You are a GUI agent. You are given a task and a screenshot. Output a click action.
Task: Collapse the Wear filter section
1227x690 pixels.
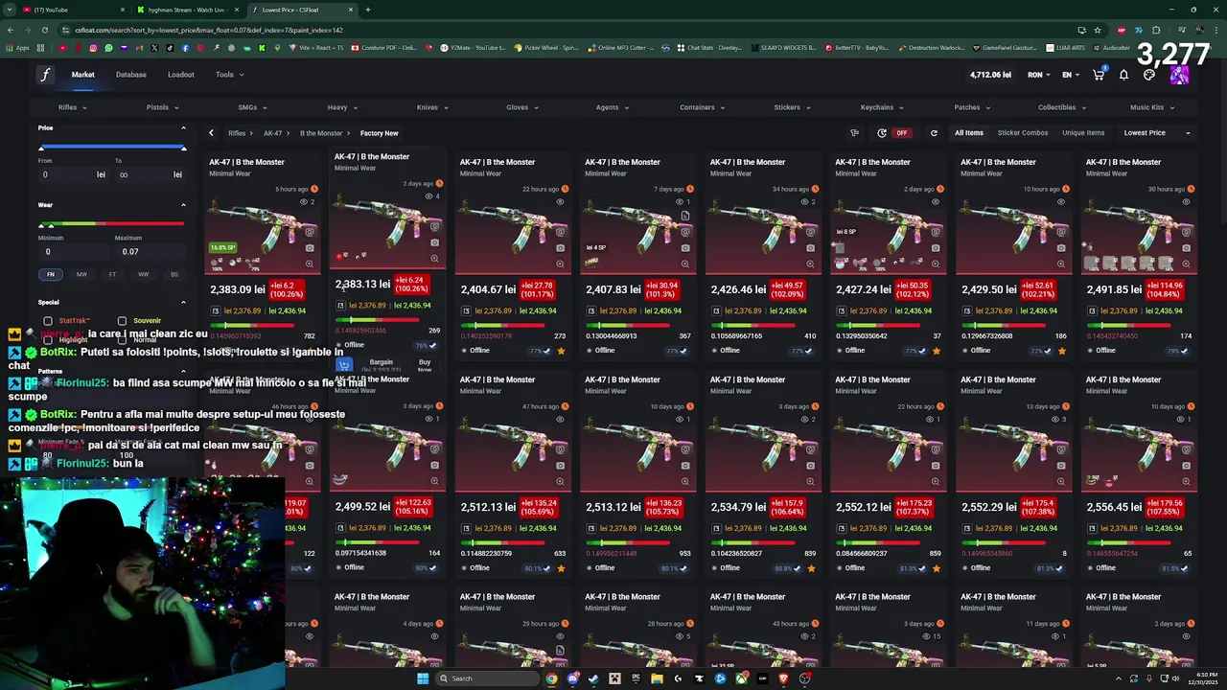(x=183, y=204)
